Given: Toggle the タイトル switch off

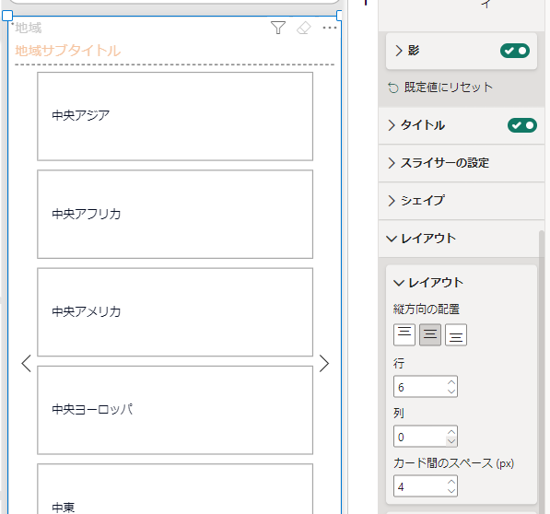Looking at the screenshot, I should (x=522, y=125).
